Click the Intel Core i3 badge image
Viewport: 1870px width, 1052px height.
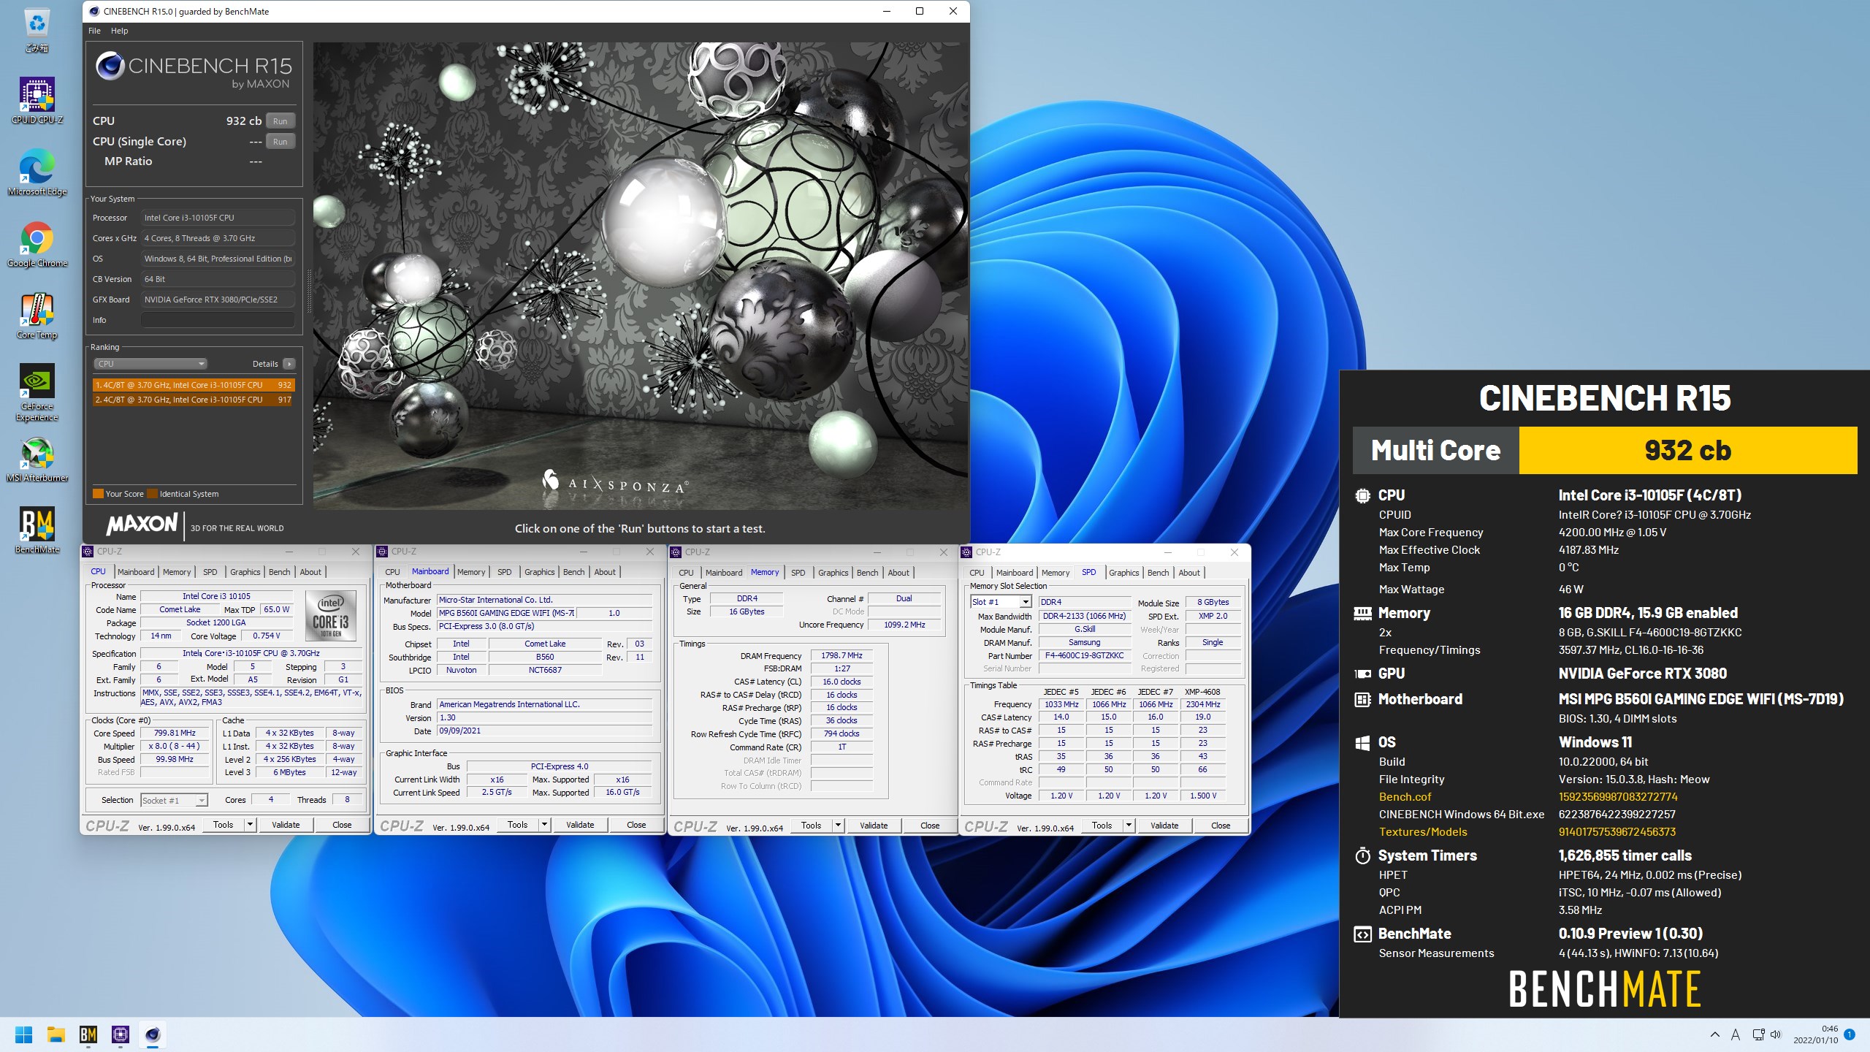coord(330,616)
